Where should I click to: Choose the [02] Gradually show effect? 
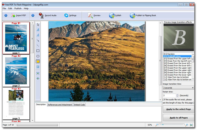click(177, 56)
